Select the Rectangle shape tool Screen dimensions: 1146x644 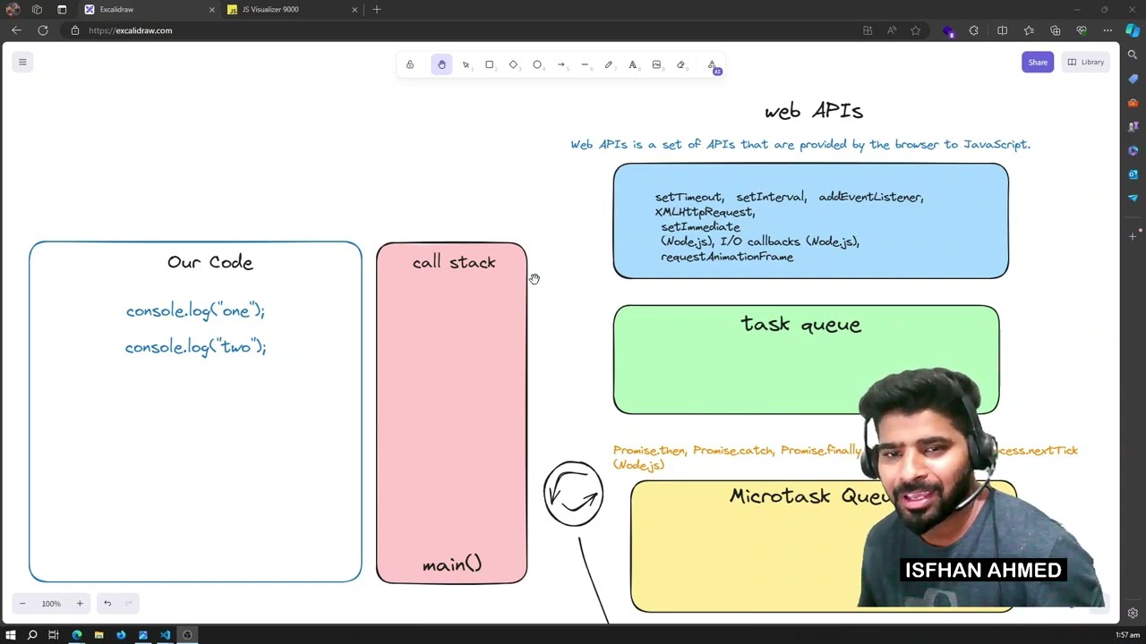(x=490, y=64)
